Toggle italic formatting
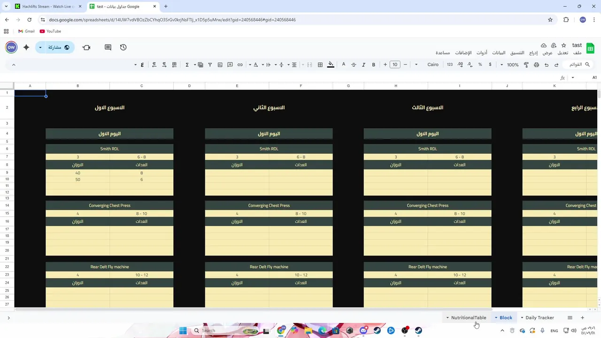 pos(363,65)
